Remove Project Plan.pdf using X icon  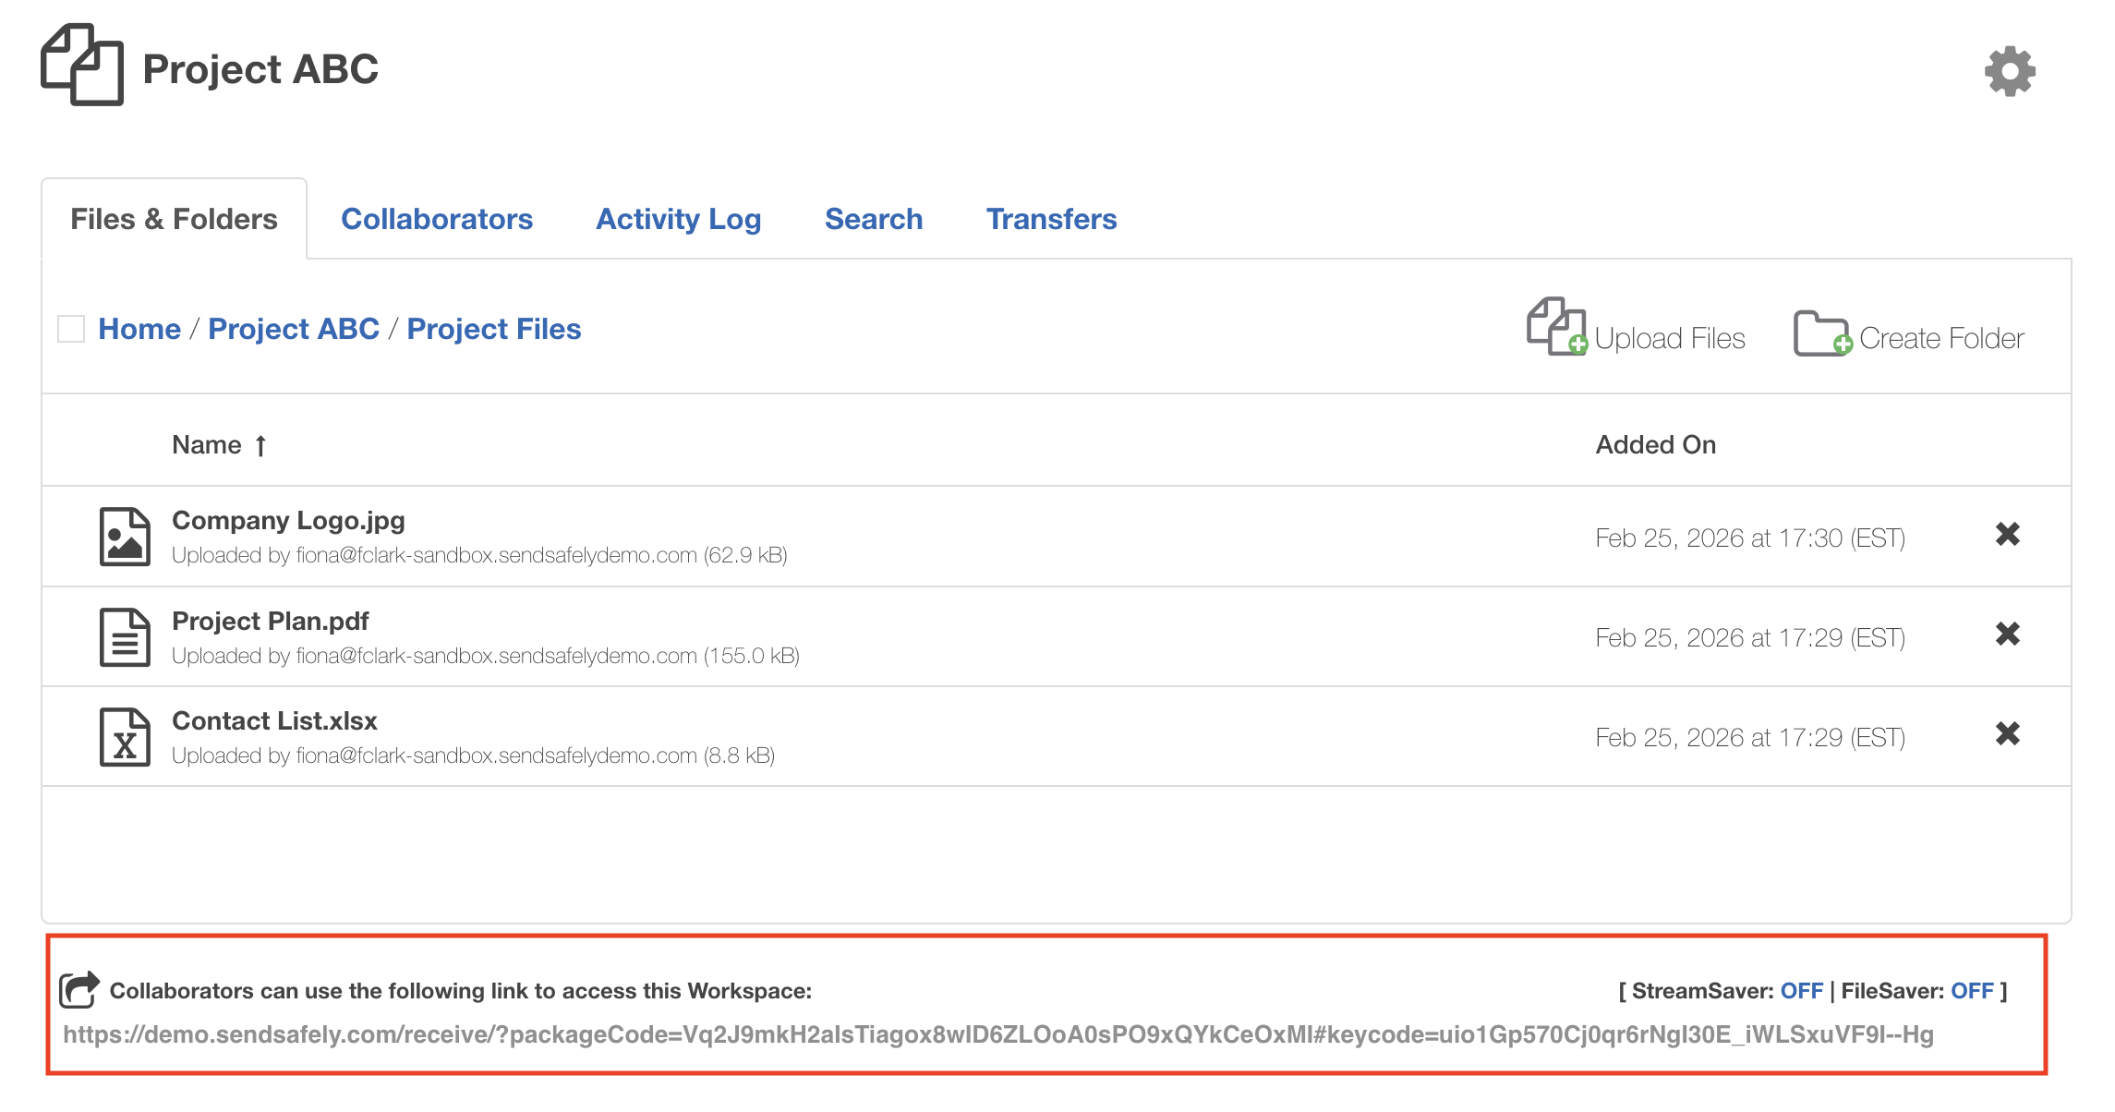pyautogui.click(x=2007, y=635)
